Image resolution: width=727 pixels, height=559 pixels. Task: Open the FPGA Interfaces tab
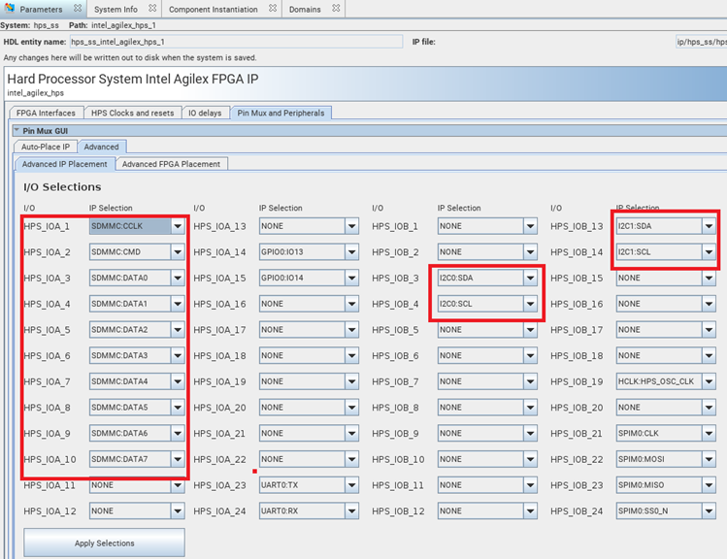[45, 113]
